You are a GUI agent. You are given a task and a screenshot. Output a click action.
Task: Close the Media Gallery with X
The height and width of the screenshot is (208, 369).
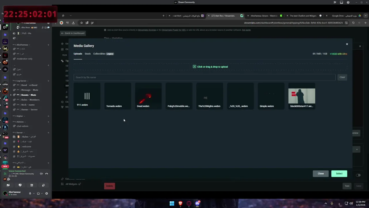coord(347,44)
